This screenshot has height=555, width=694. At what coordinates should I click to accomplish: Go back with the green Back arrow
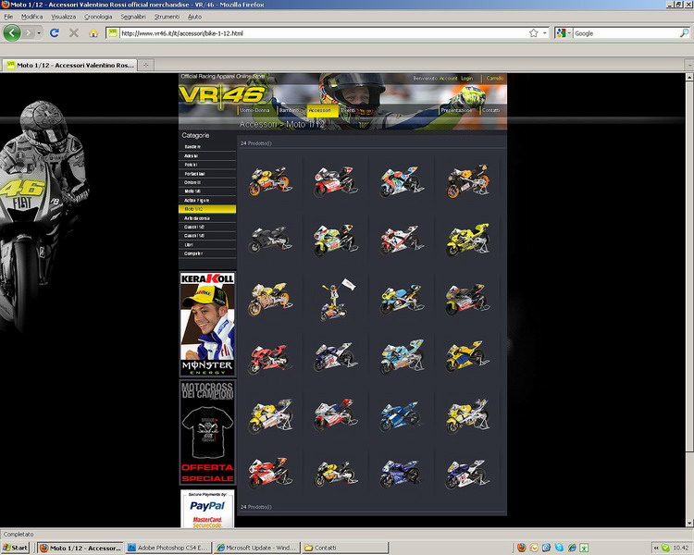(x=12, y=32)
